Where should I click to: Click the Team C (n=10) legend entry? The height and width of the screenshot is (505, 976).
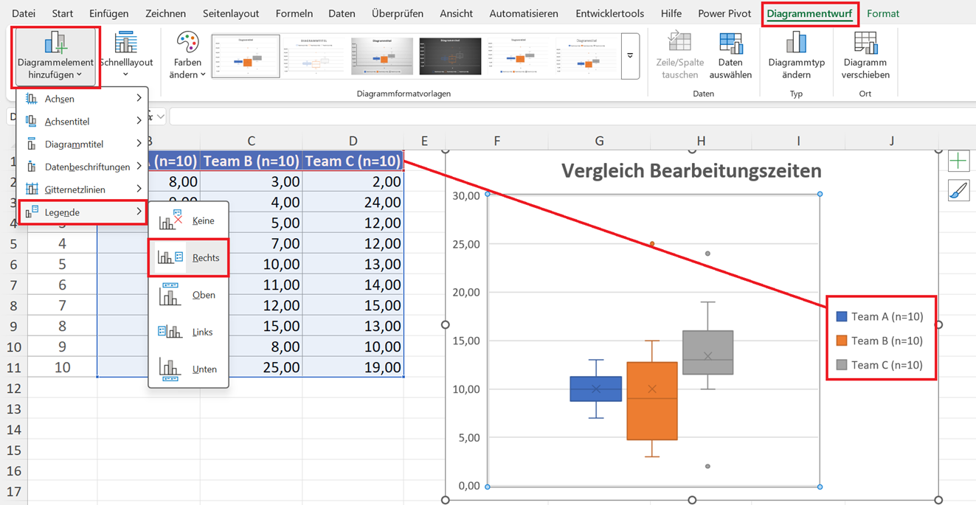880,365
